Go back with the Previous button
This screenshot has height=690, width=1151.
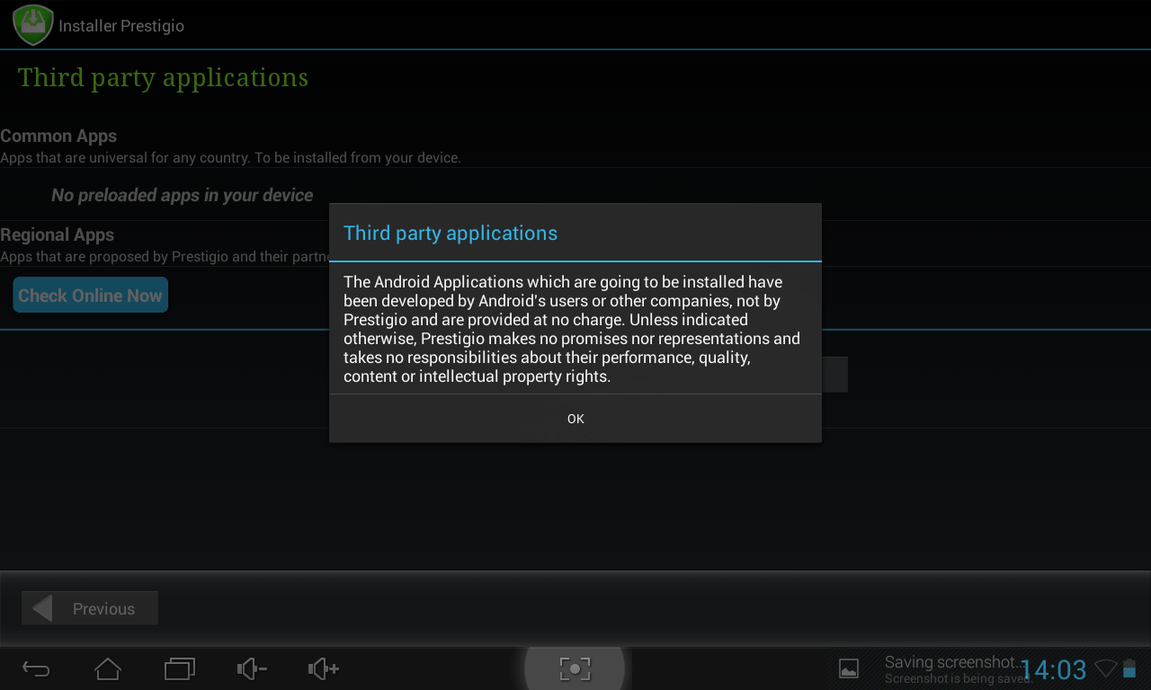(90, 608)
